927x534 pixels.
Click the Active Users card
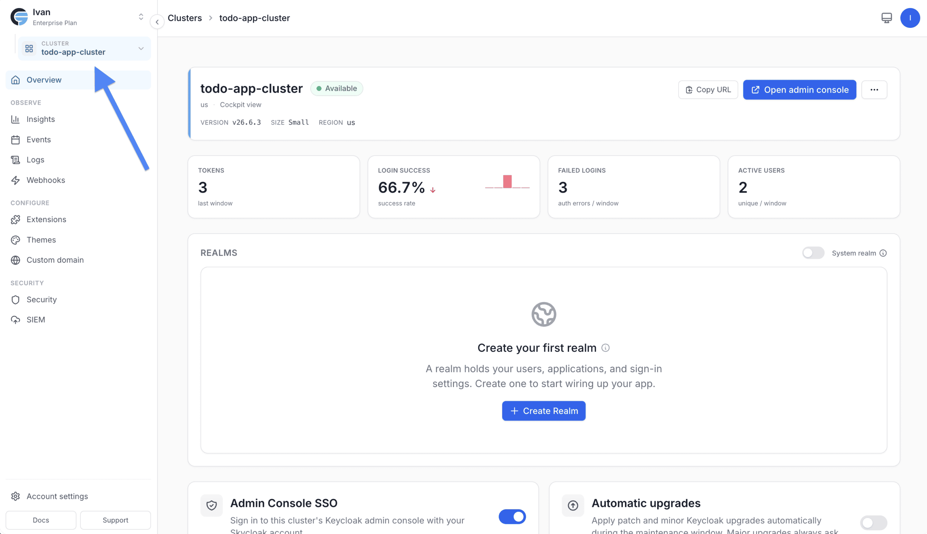813,187
